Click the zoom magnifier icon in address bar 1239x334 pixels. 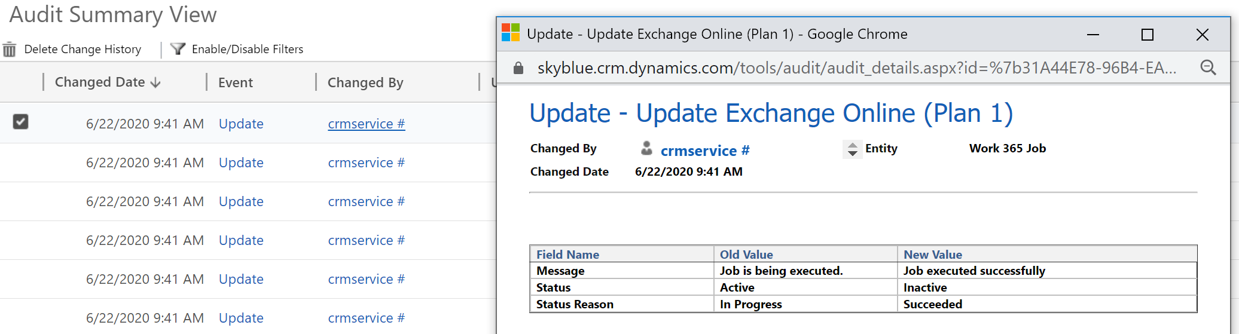point(1208,68)
